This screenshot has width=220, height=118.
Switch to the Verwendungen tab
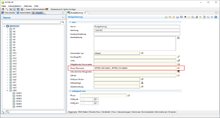(x=124, y=112)
